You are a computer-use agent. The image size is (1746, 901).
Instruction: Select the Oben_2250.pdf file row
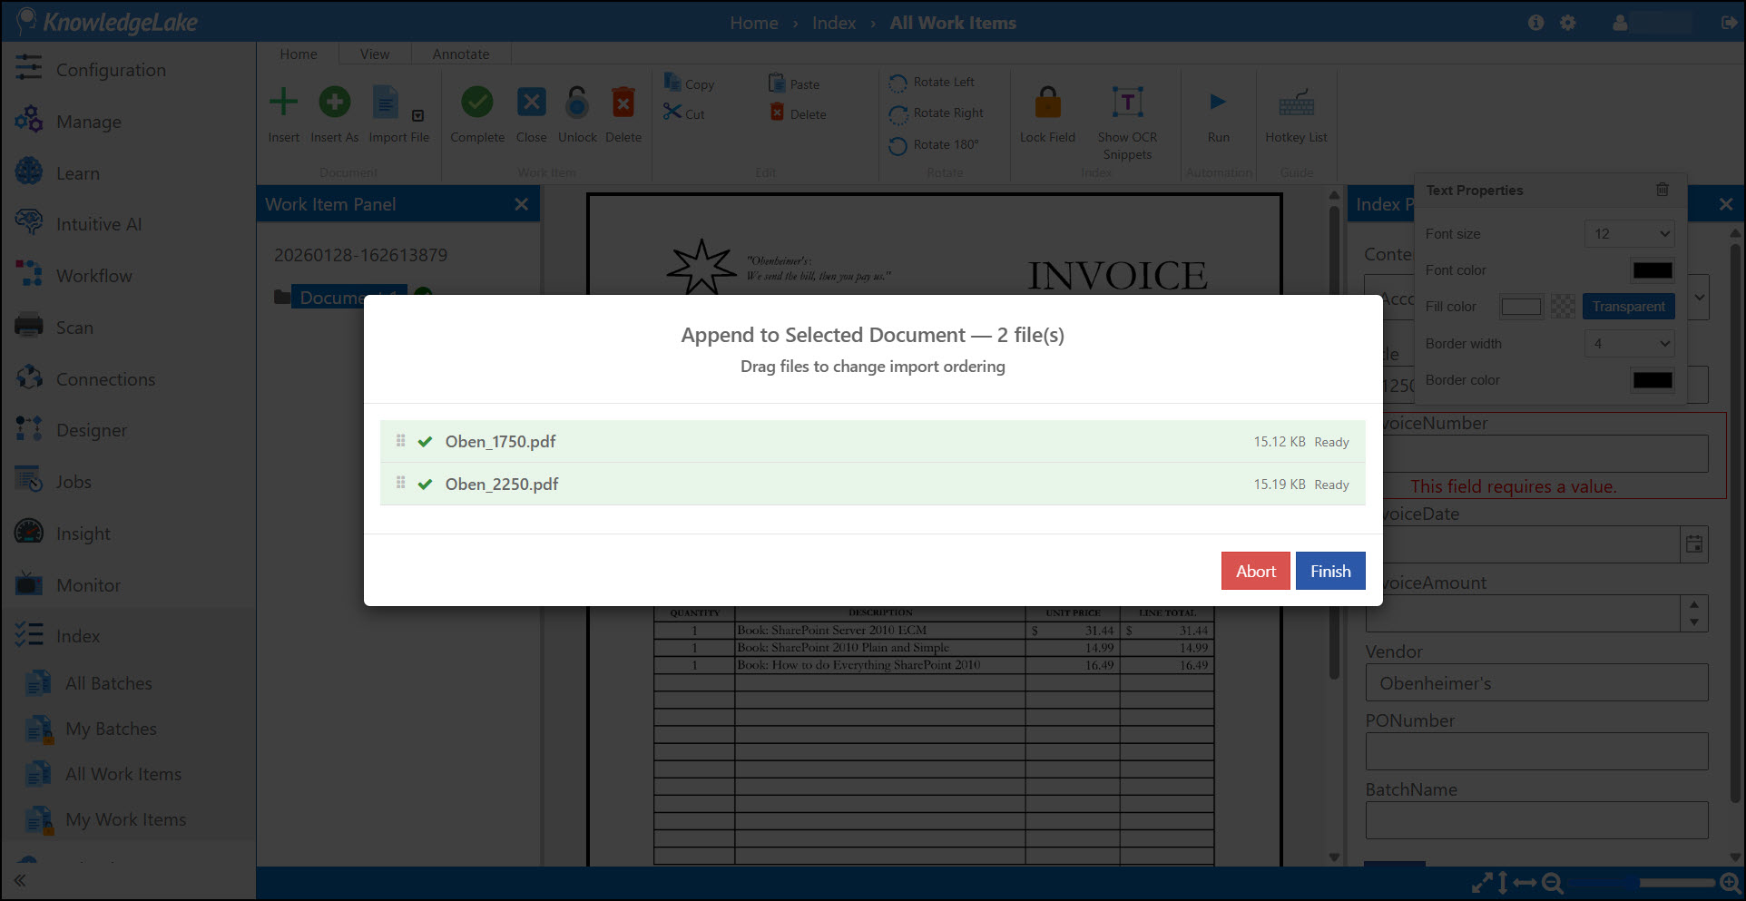pyautogui.click(x=873, y=484)
